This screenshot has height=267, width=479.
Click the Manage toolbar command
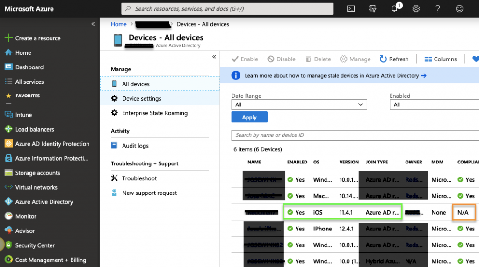(x=356, y=59)
